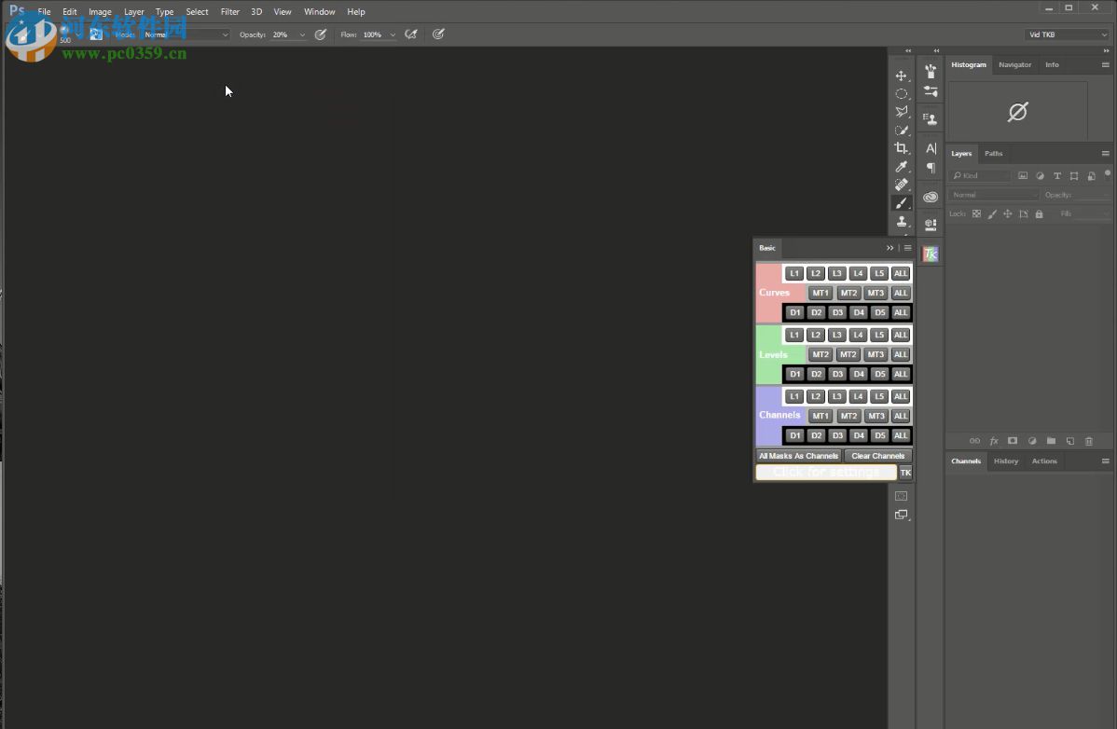Image resolution: width=1117 pixels, height=729 pixels.
Task: Toggle Lock all on the Layers panel
Action: [1038, 213]
